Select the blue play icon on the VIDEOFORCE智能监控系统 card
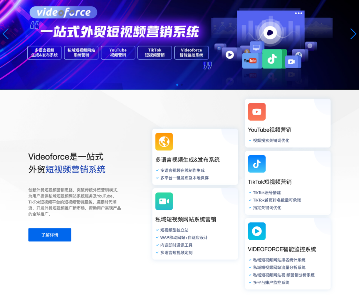 (257, 231)
